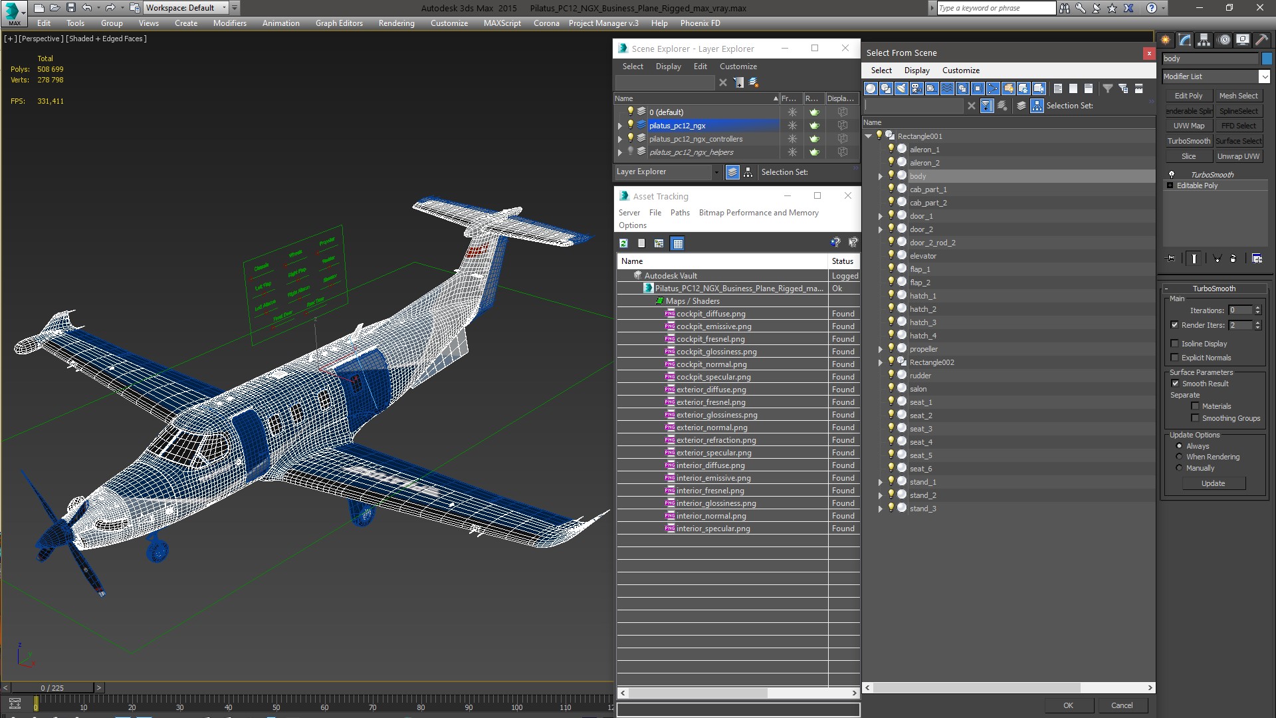Open the Utilities hammer panel tab

[x=1261, y=40]
